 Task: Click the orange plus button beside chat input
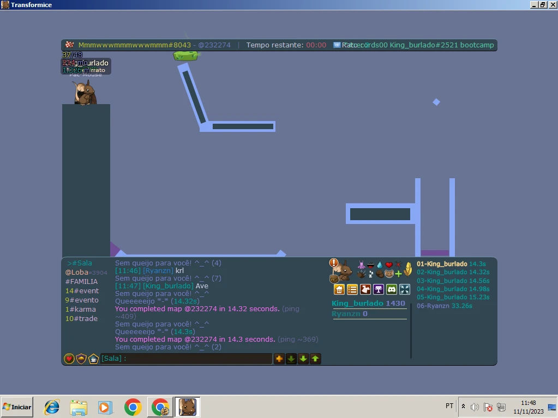[279, 359]
